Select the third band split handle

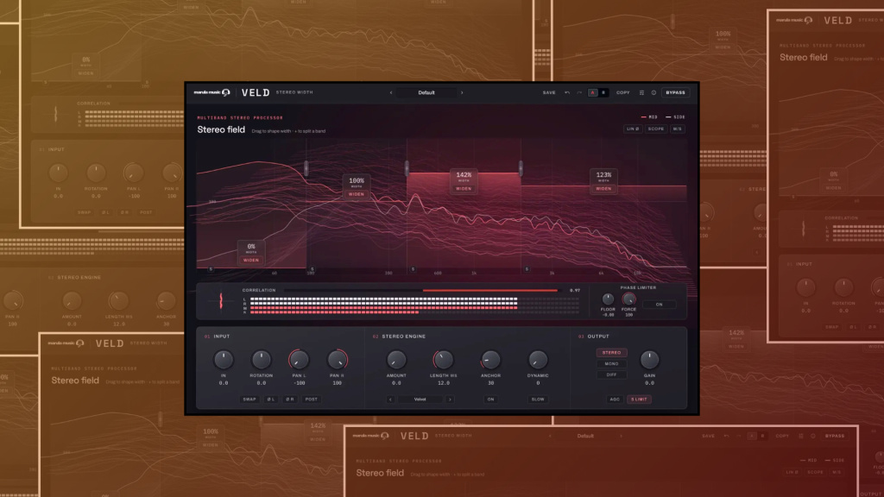click(521, 168)
